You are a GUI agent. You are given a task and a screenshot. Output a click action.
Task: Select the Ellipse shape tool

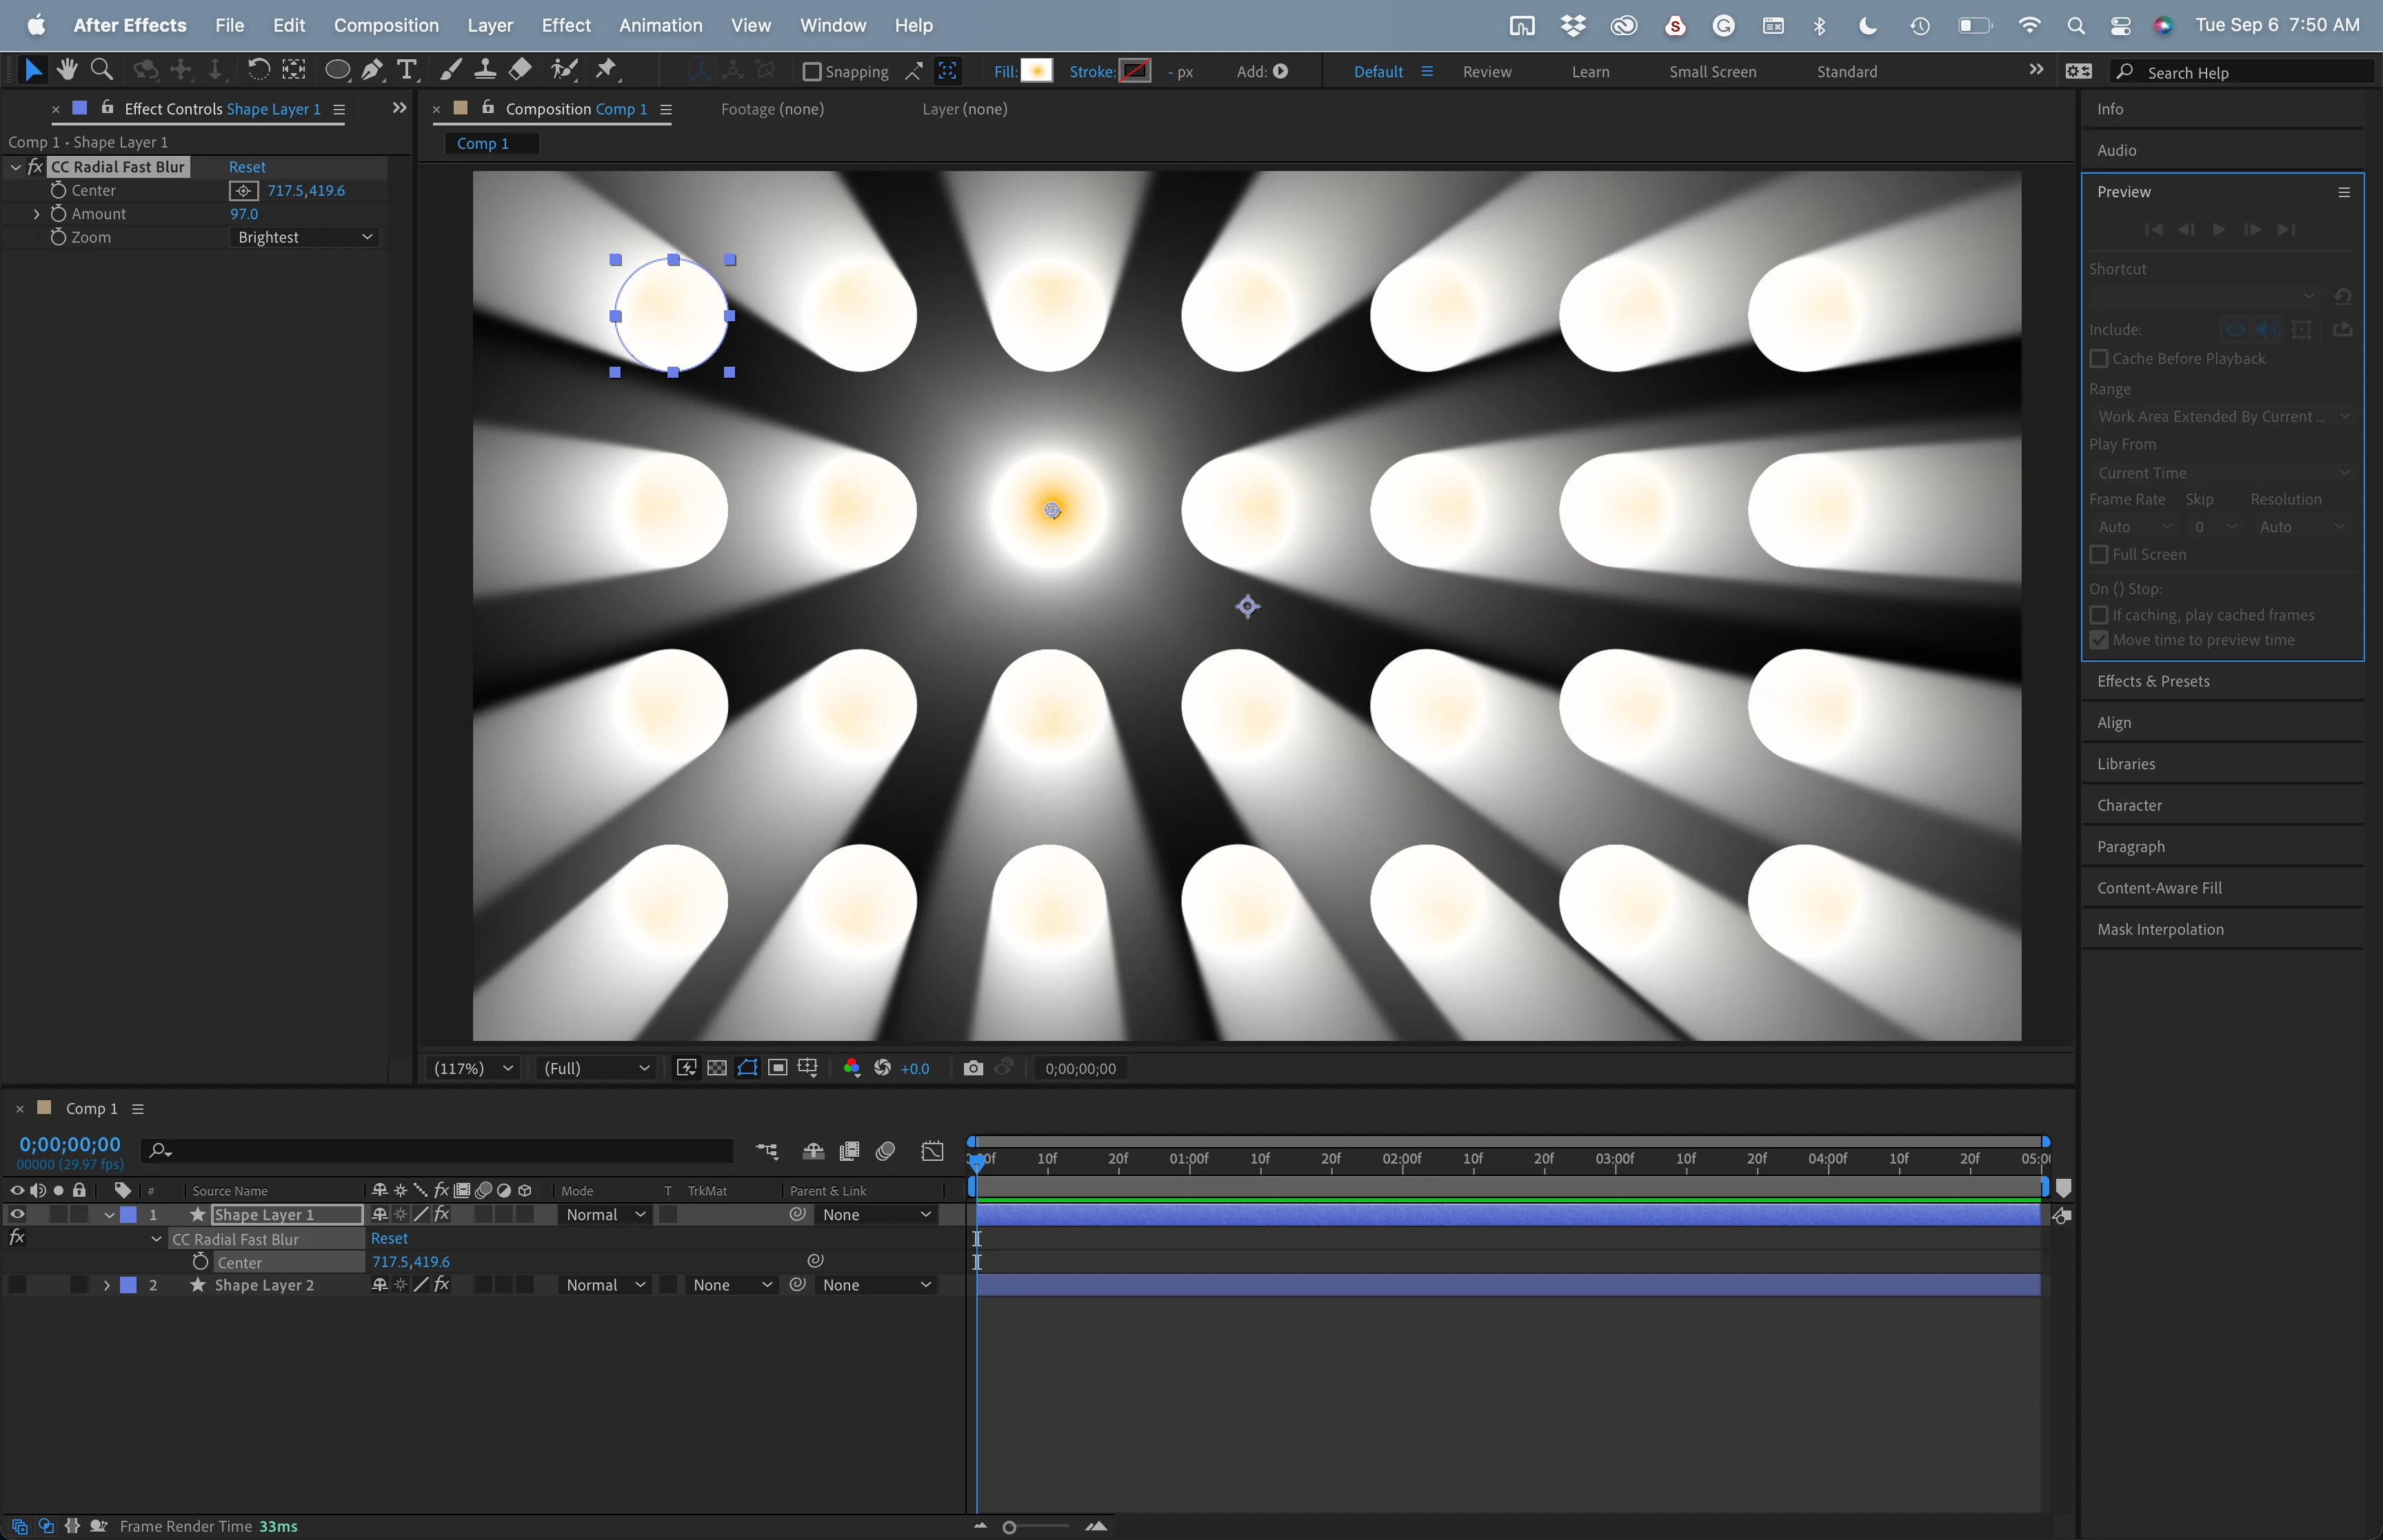[x=337, y=70]
